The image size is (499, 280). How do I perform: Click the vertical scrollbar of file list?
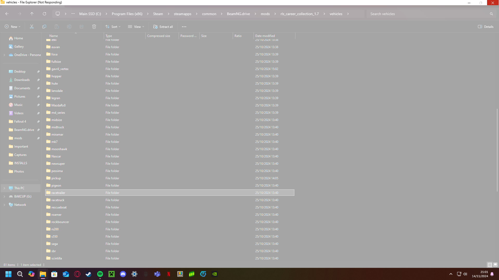[x=497, y=150]
